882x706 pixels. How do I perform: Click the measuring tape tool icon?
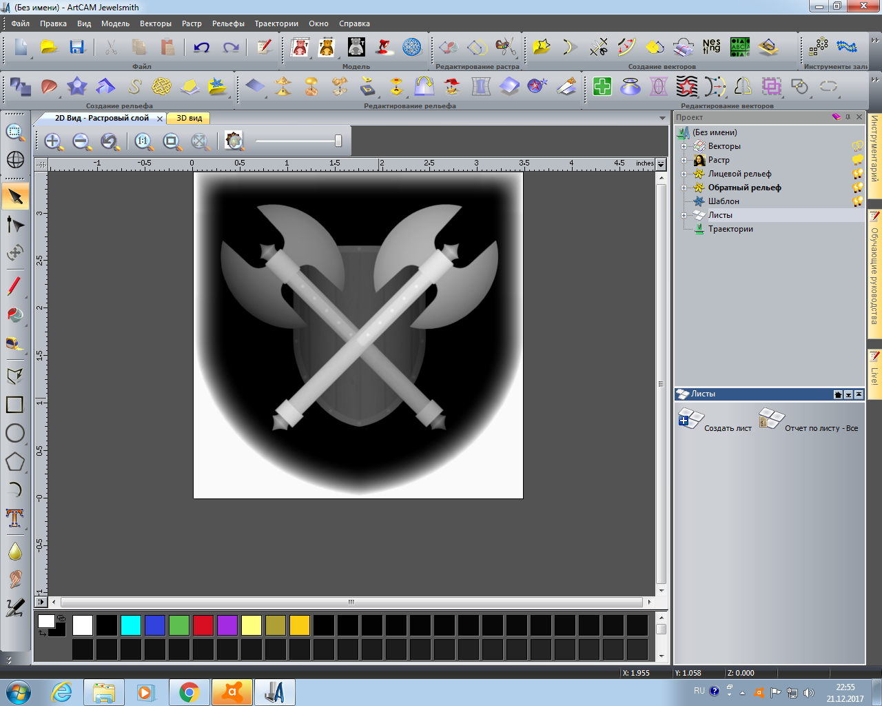(15, 343)
